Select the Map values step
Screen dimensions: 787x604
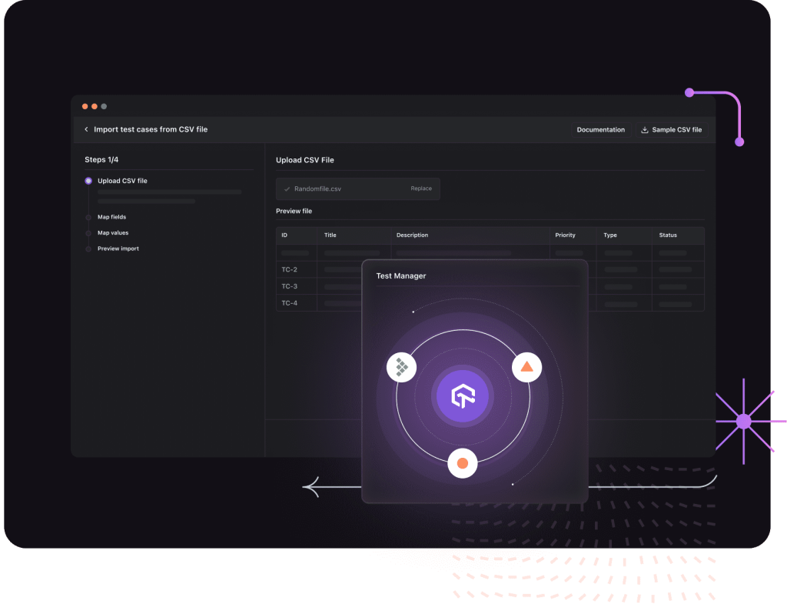[x=113, y=232]
